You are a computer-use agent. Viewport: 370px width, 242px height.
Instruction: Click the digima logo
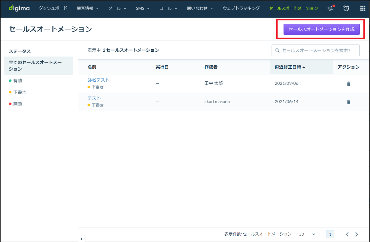coord(19,8)
